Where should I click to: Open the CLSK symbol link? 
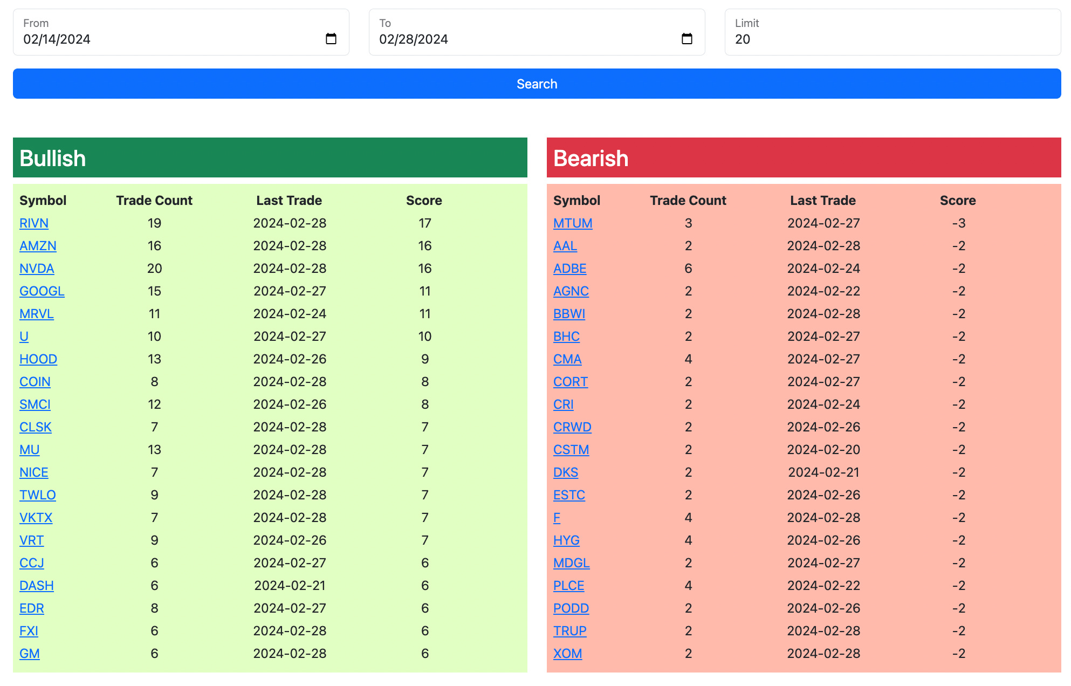click(x=36, y=427)
